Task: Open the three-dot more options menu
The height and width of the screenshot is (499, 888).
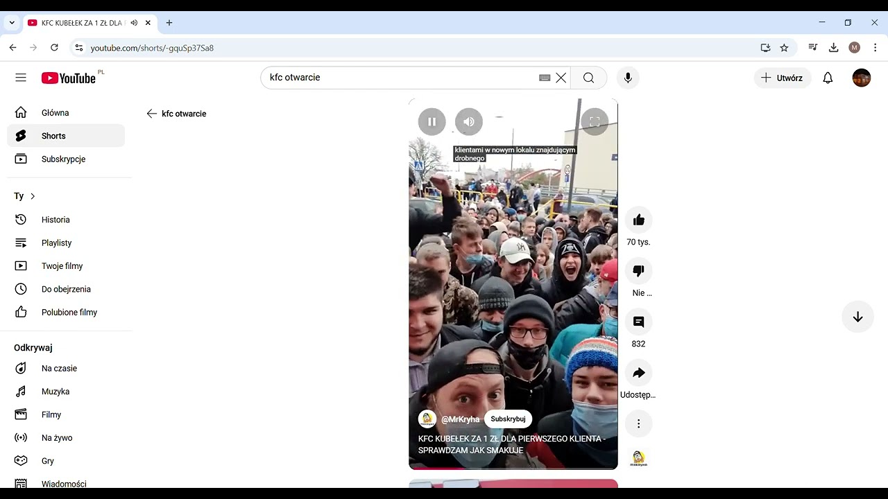Action: tap(638, 423)
